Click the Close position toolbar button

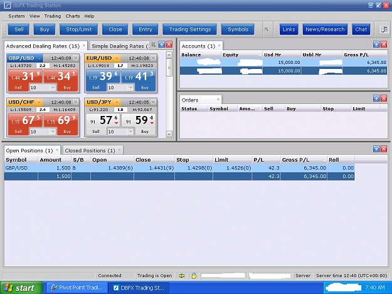pyautogui.click(x=115, y=29)
